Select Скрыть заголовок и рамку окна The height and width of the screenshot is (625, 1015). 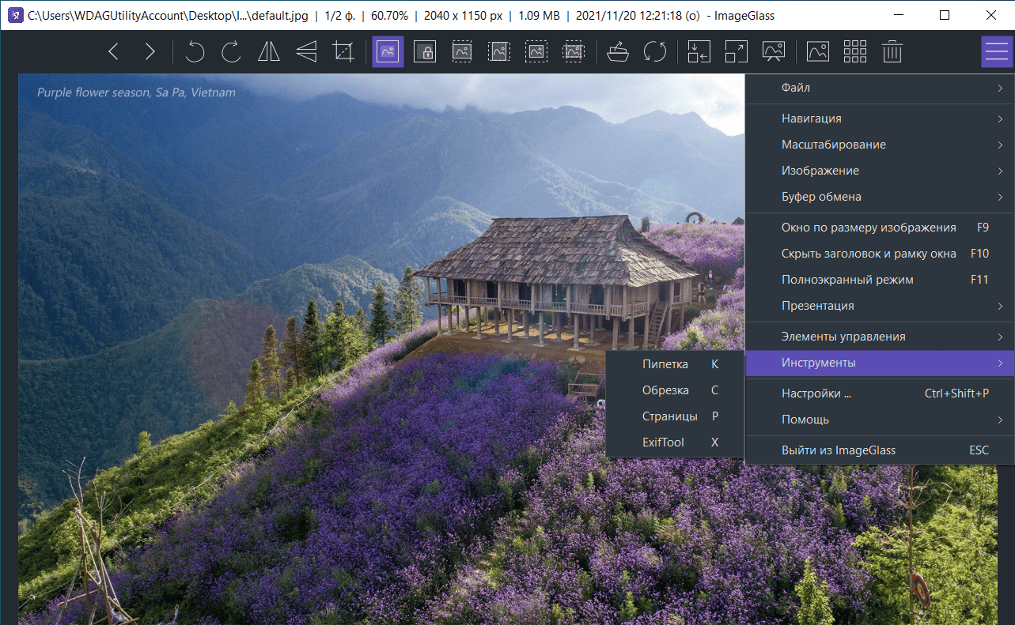point(880,254)
